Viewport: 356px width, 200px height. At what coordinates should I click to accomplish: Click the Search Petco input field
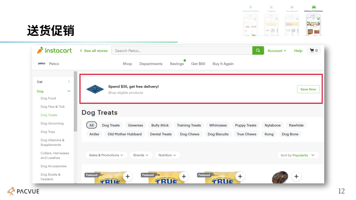[x=181, y=51]
